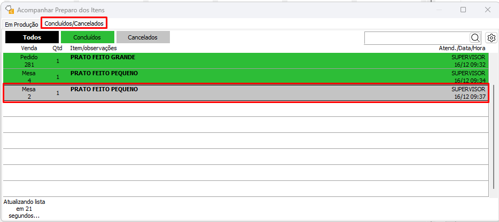Select the Concluídos/Cancelados tab
The image size is (499, 222).
[74, 23]
